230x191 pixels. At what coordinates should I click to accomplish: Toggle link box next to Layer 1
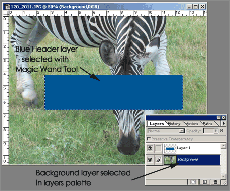pos(158,148)
